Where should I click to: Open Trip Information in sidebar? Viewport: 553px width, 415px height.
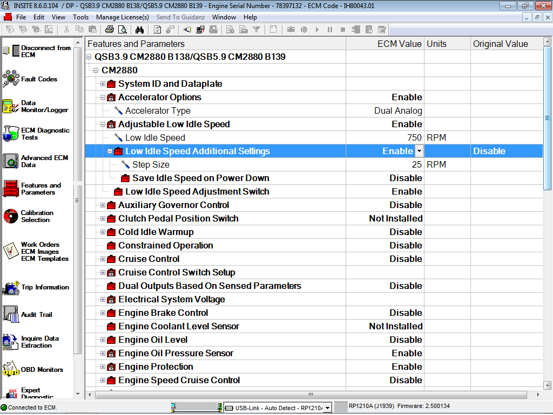point(36,287)
